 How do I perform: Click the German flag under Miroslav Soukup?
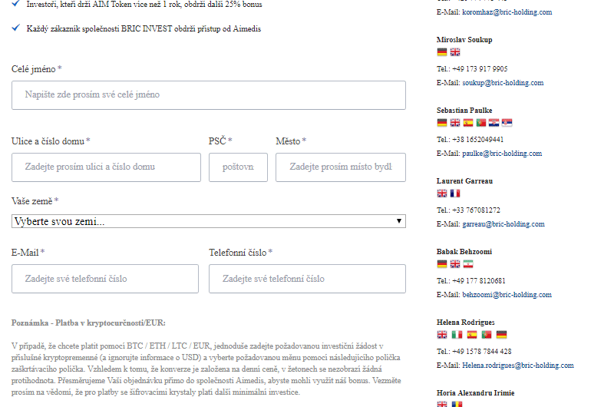point(442,52)
